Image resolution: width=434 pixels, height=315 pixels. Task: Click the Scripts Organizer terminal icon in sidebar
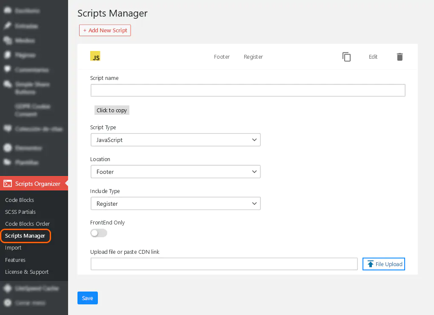(x=8, y=184)
